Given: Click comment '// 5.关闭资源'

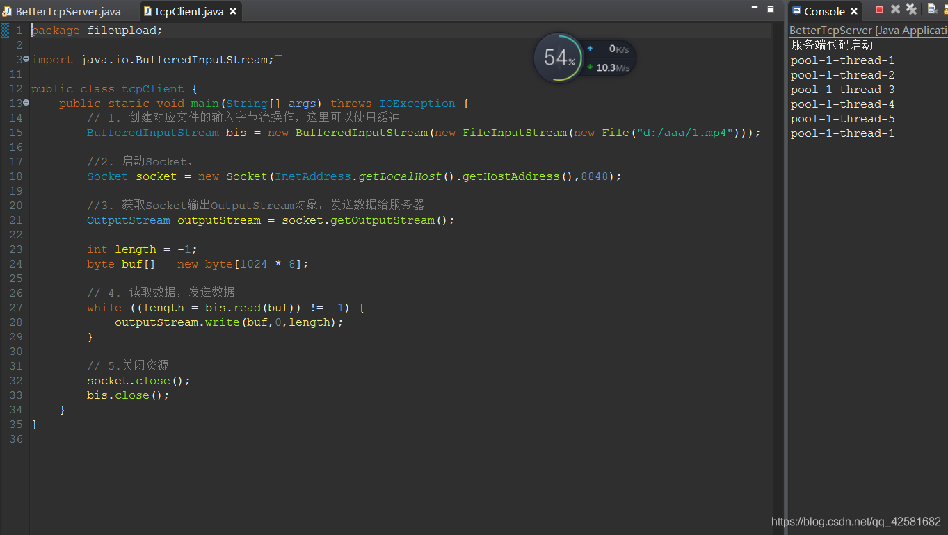Looking at the screenshot, I should (x=128, y=365).
